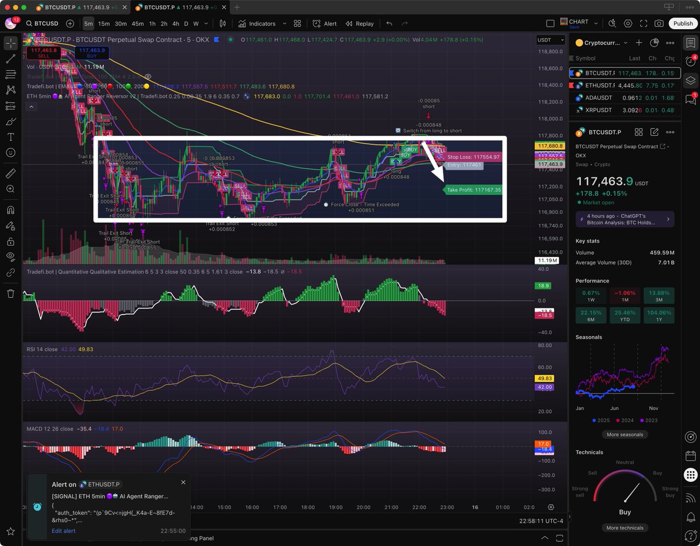Open favorites star at bottom left

pyautogui.click(x=10, y=532)
